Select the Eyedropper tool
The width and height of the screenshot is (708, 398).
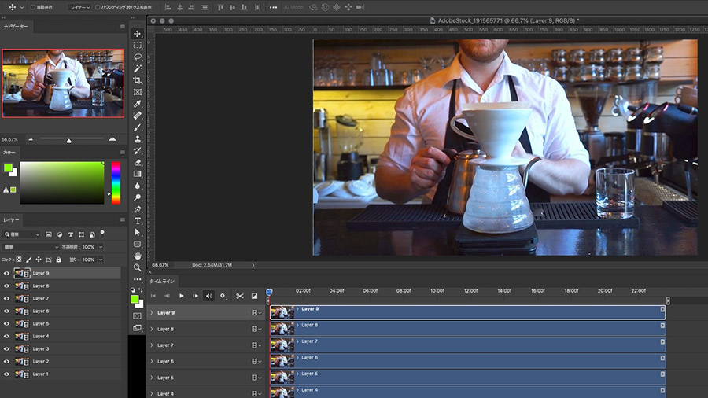click(x=138, y=104)
